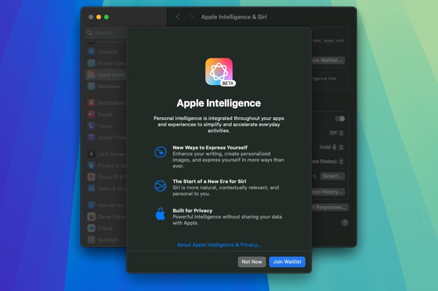Open Game Center sidebar icon
438x291 pixels.
click(x=91, y=217)
